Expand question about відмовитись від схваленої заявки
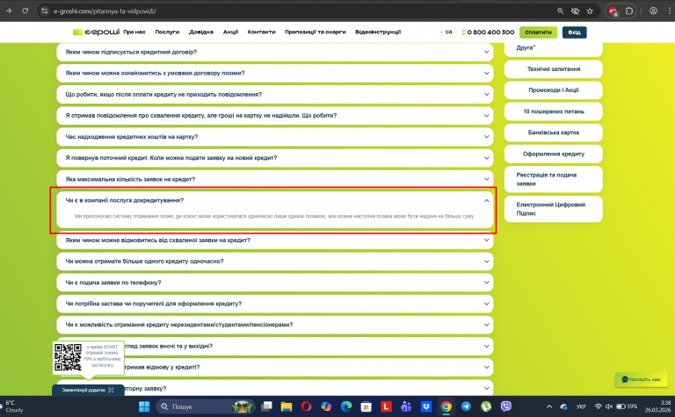This screenshot has height=417, width=675. (274, 241)
